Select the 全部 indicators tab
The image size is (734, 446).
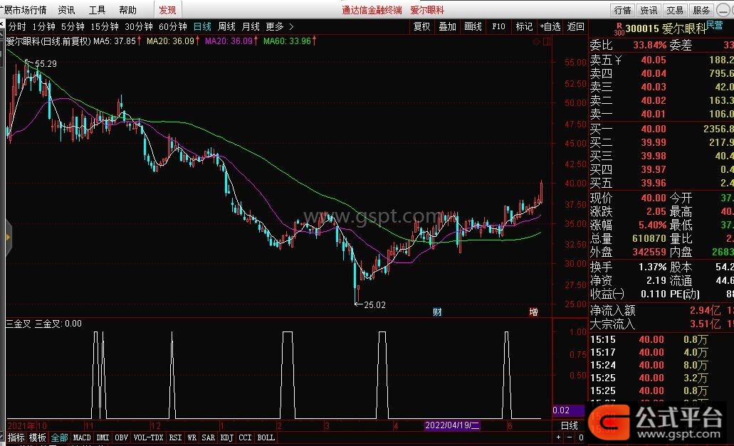(60, 437)
